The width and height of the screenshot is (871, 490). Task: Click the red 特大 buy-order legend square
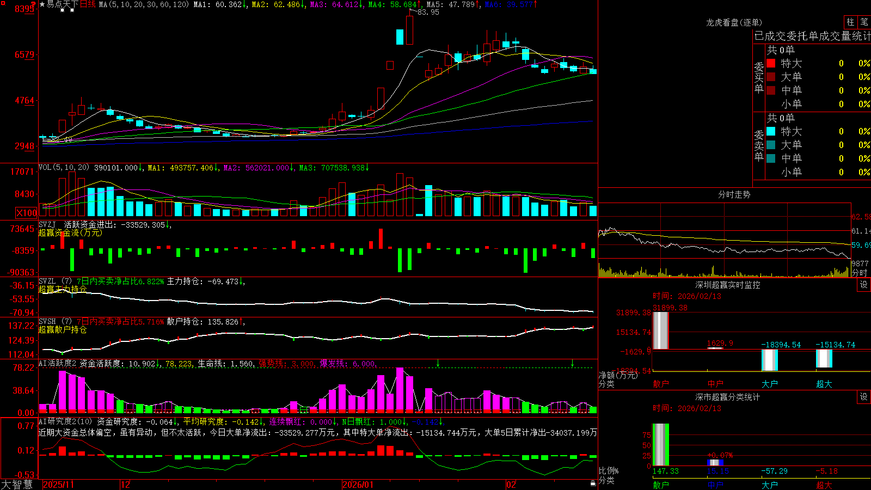click(771, 63)
